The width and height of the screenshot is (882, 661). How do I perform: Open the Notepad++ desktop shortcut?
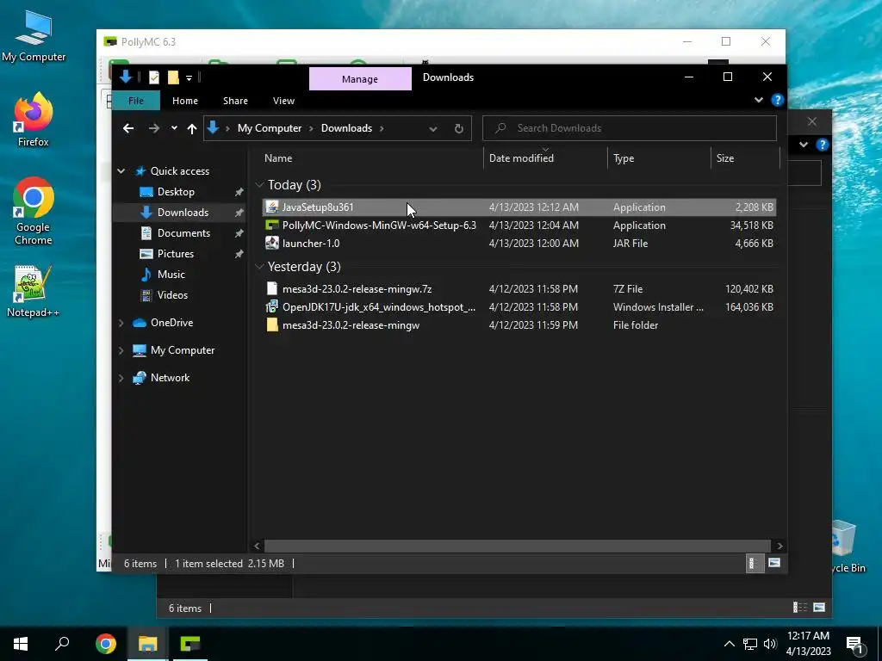(34, 292)
